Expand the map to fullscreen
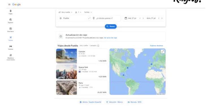This screenshot has width=212, height=106. pyautogui.click(x=163, y=51)
